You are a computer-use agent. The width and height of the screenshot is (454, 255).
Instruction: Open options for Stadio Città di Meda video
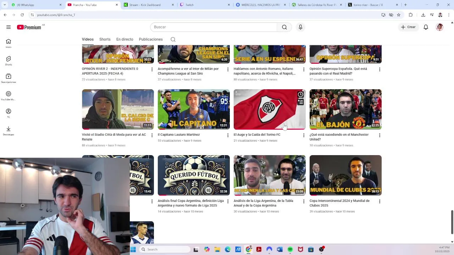click(x=152, y=135)
